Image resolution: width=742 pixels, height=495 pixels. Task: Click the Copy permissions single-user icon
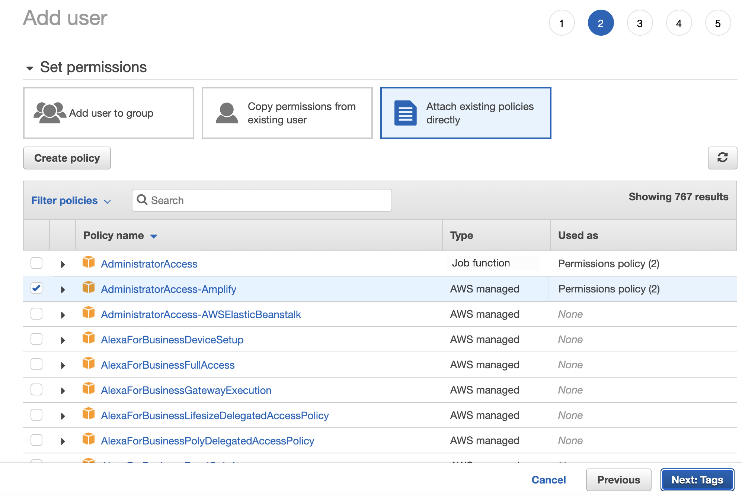(x=227, y=113)
